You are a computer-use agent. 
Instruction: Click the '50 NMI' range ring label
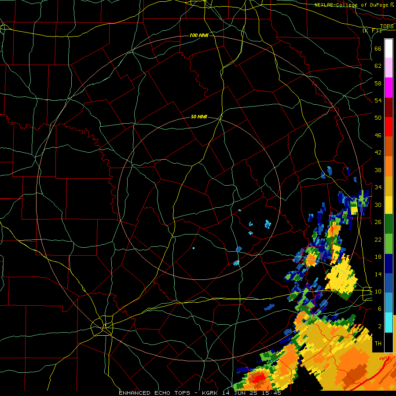[199, 117]
